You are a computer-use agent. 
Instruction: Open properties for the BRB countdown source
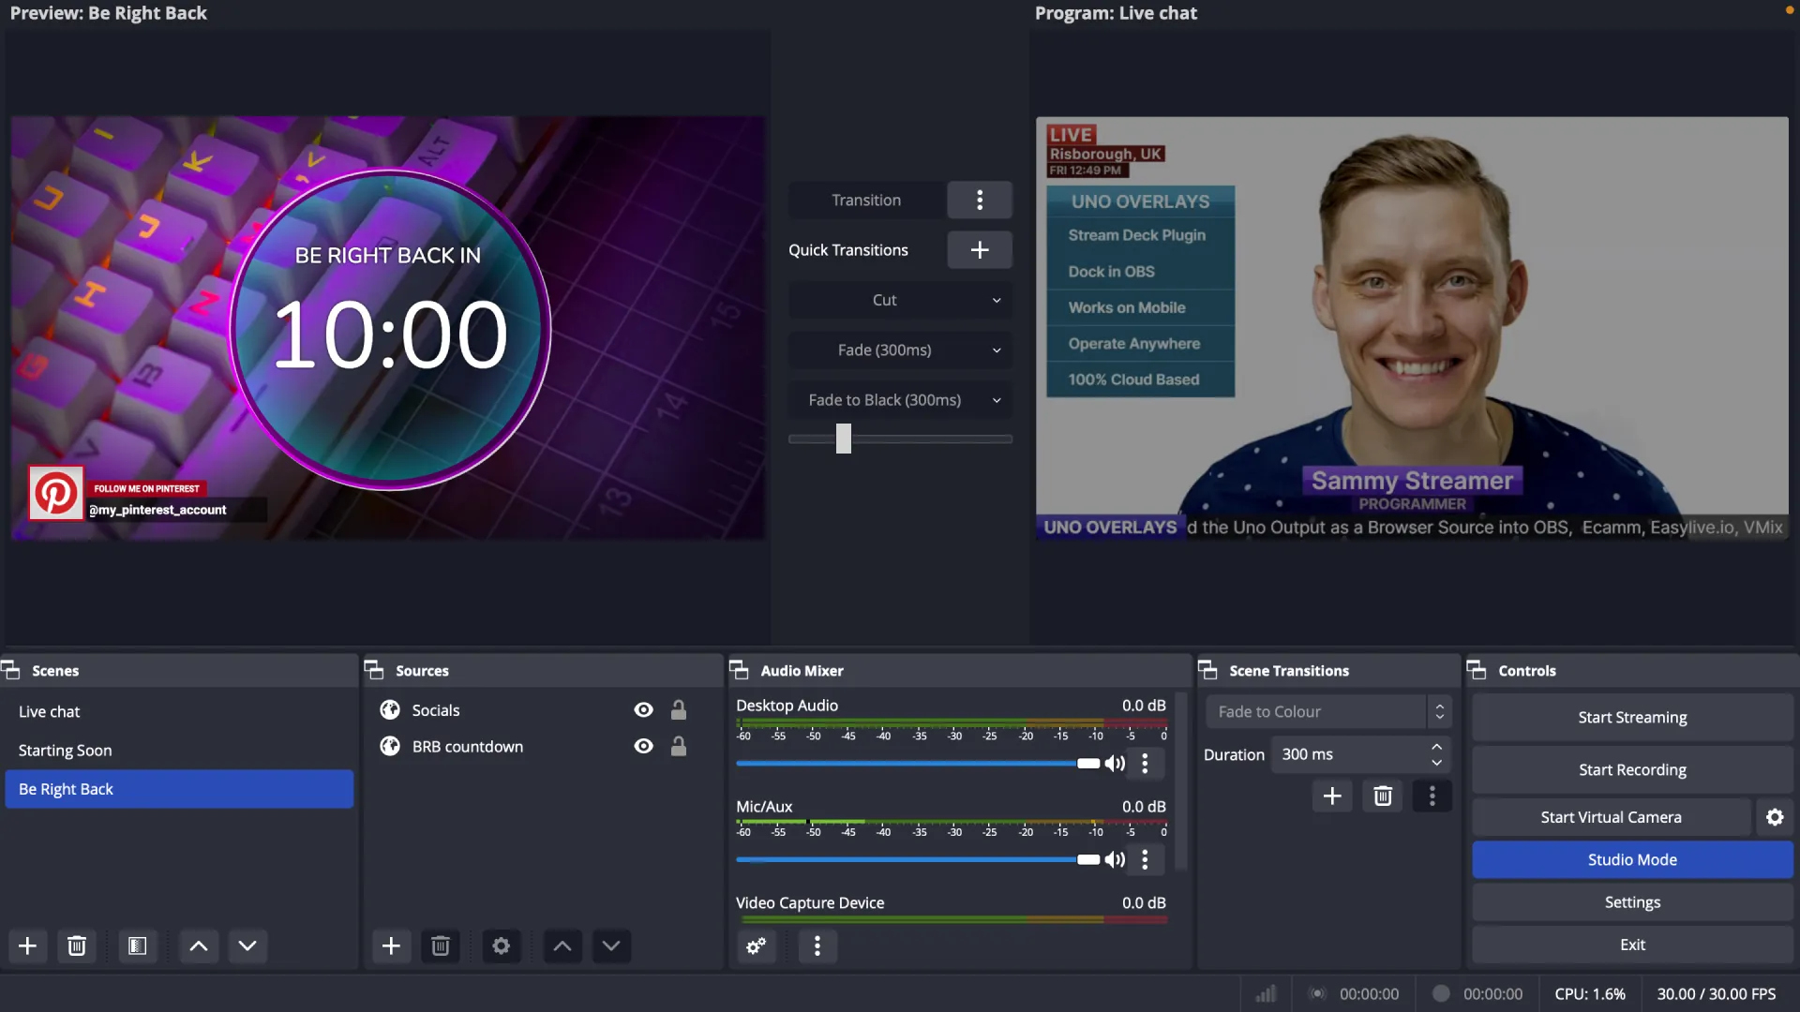[x=501, y=945]
